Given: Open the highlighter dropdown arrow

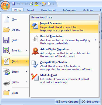Looking at the screenshot, I should 40,4.
